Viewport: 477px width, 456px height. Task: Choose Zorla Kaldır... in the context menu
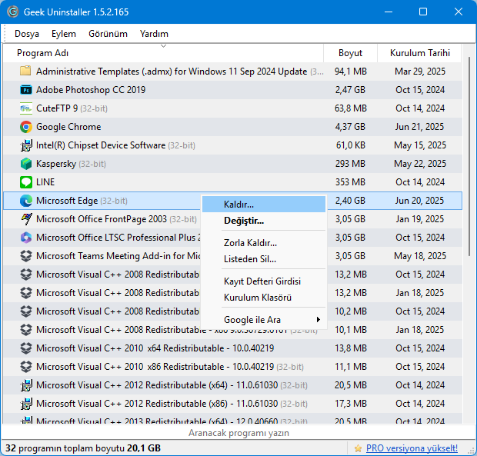264,243
